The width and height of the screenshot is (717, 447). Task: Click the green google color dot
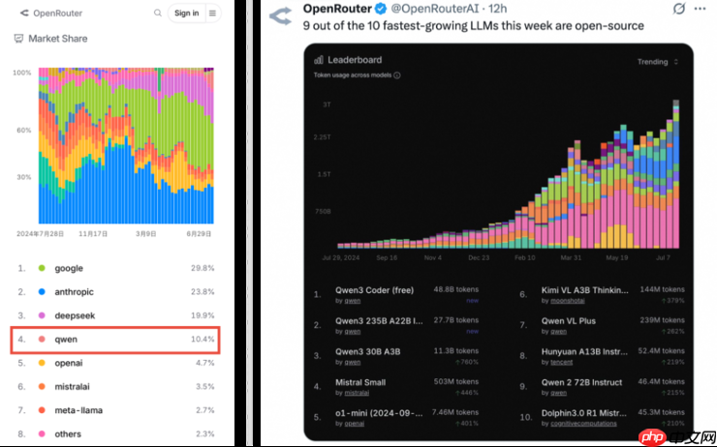point(42,267)
